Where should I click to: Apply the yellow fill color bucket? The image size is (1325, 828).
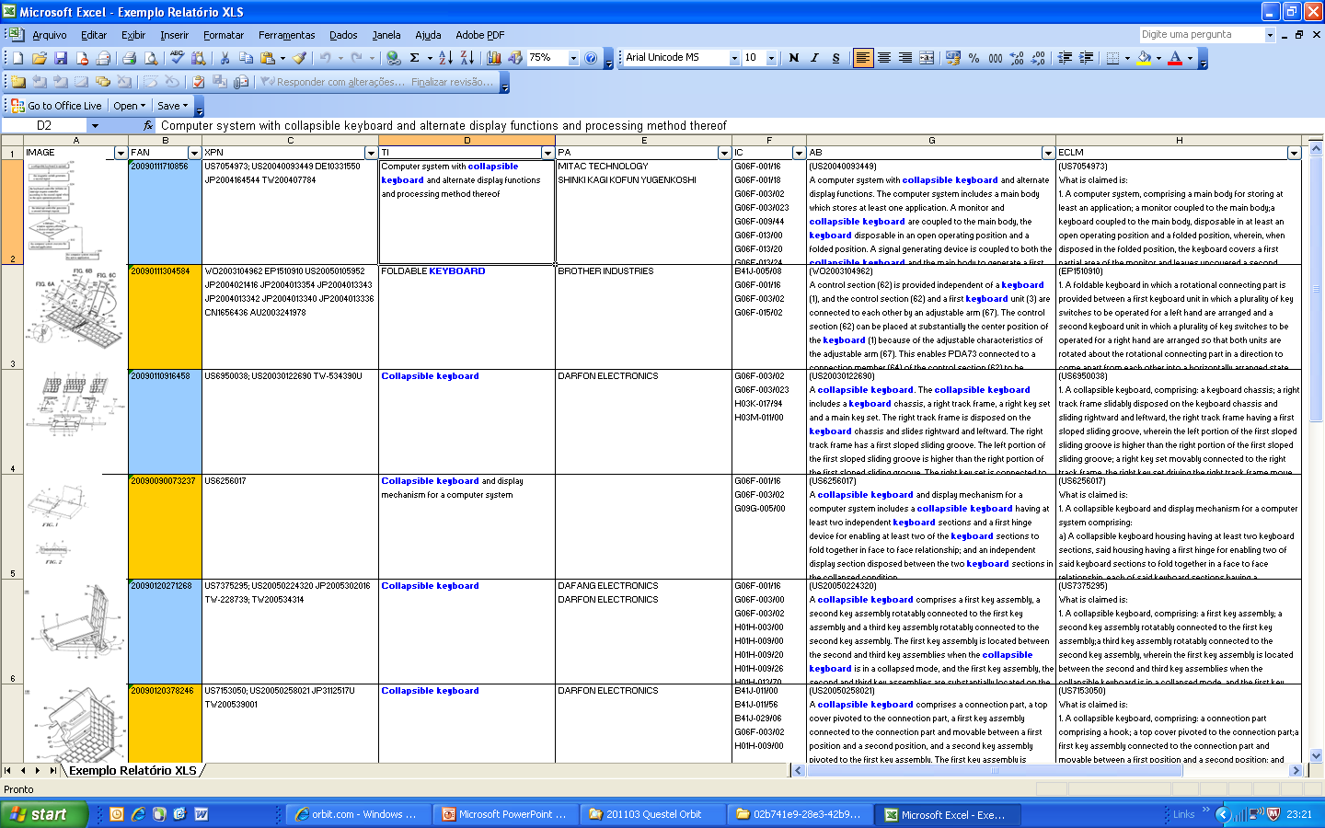[1144, 57]
